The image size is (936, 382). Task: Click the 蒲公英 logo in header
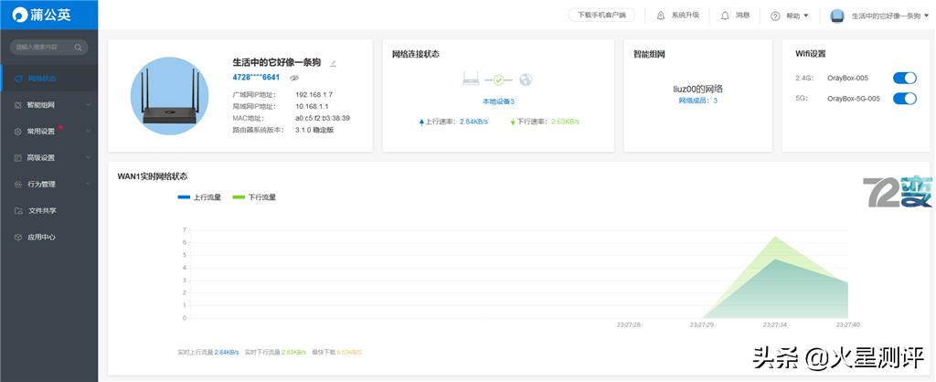42,15
